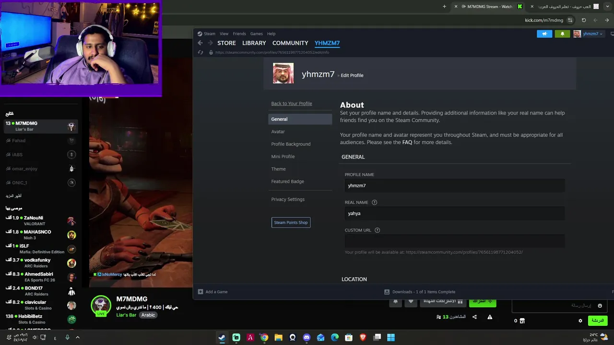Select Profile Background in the sidebar
Screen dimensions: 614x345
(291, 144)
